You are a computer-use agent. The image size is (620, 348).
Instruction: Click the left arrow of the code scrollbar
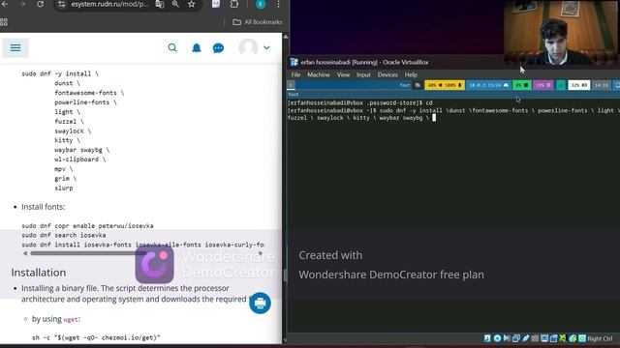coord(25,253)
